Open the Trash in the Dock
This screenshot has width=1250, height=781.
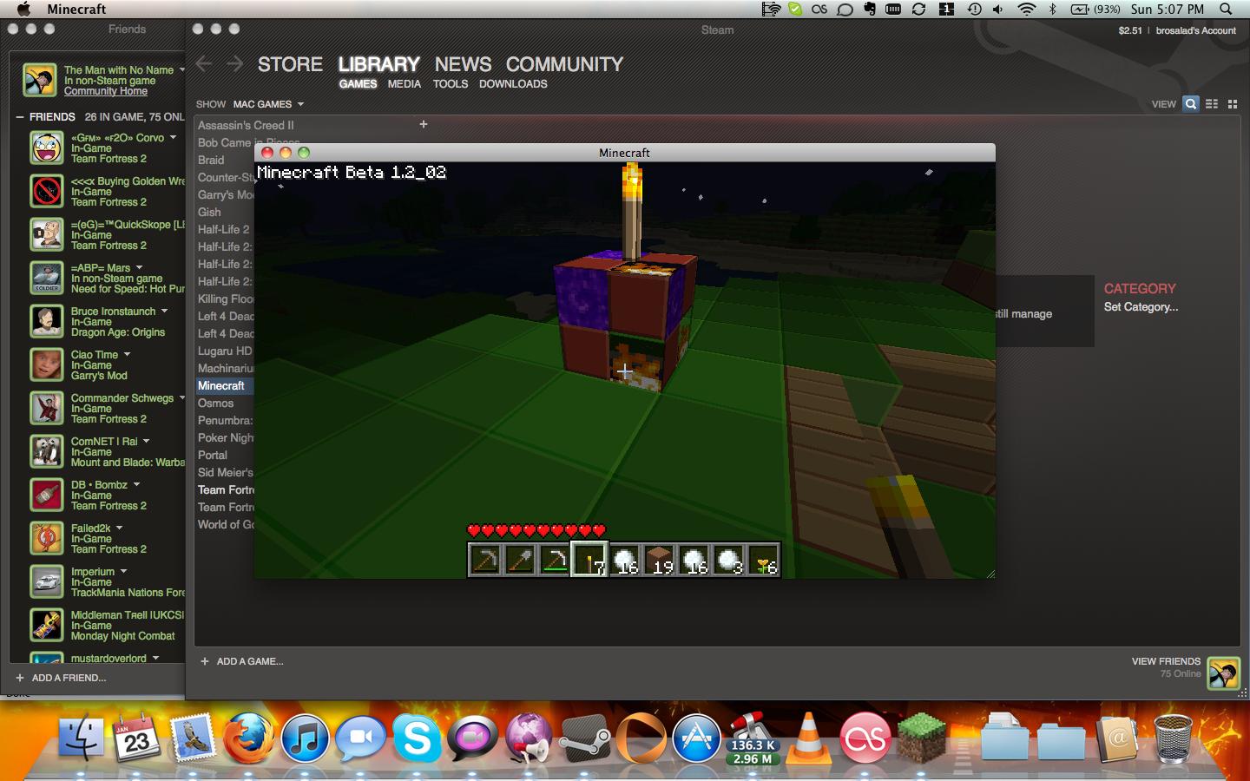pyautogui.click(x=1174, y=738)
